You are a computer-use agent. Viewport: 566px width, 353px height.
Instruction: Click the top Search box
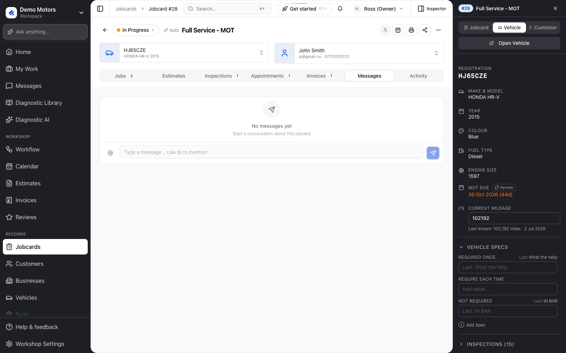coord(227,9)
